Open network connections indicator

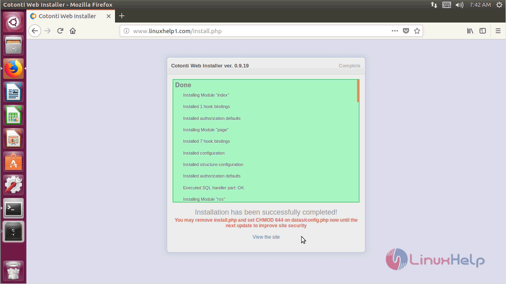[434, 5]
